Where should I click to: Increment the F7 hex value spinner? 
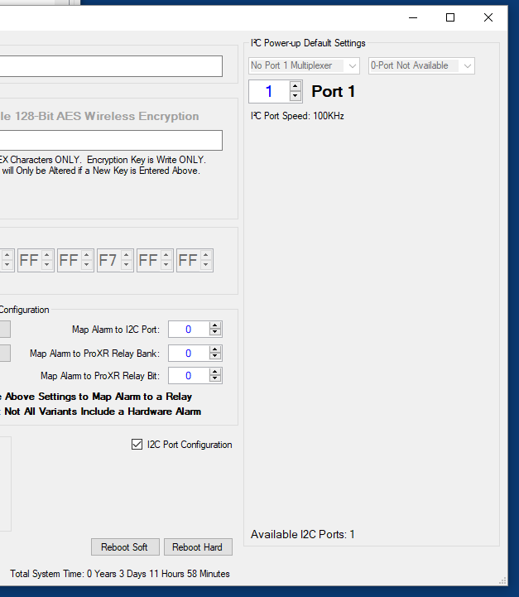point(126,256)
